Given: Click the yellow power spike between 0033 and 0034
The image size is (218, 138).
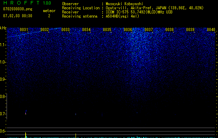Looking at the screenshot, I should point(76,136).
